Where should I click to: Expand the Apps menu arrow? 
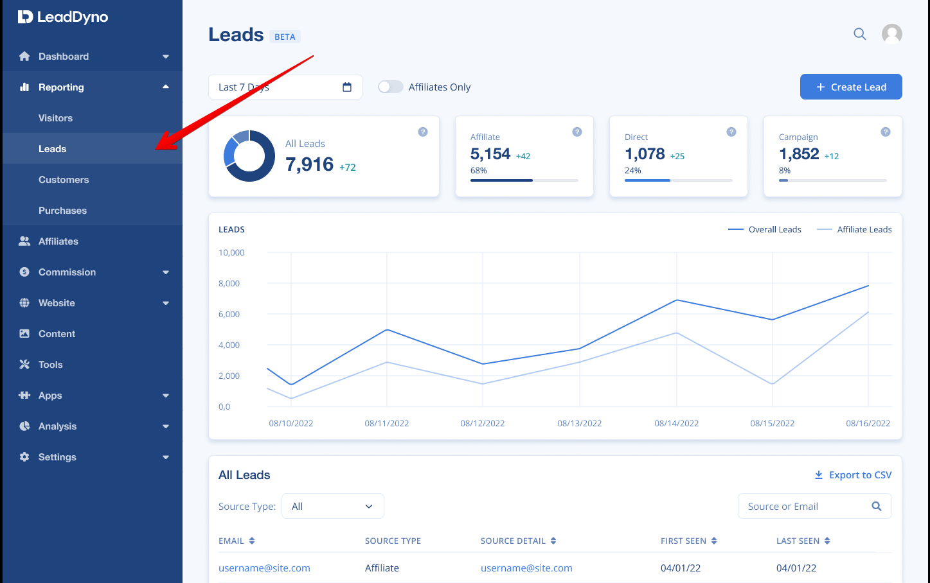tap(166, 396)
